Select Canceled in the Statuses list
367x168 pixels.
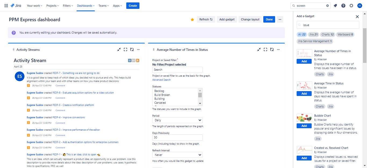160,103
